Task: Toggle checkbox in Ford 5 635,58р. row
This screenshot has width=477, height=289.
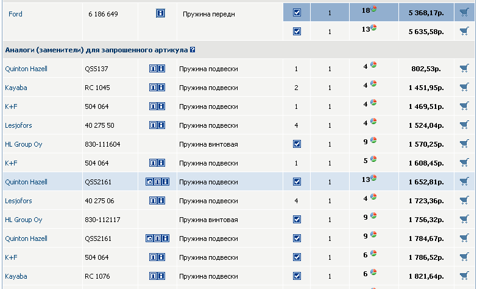Action: coord(297,31)
